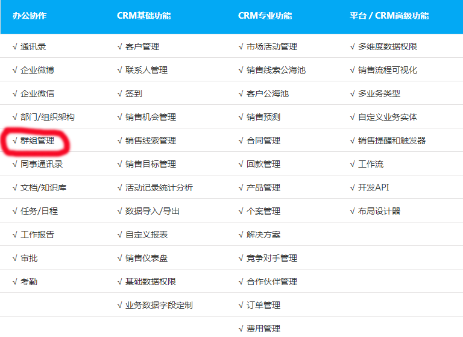The height and width of the screenshot is (337, 463).
Task: Click the 开发API entry
Action: (374, 187)
